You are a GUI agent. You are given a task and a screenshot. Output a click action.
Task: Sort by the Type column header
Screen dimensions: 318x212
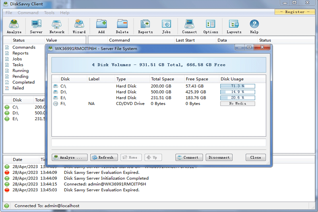click(x=132, y=79)
